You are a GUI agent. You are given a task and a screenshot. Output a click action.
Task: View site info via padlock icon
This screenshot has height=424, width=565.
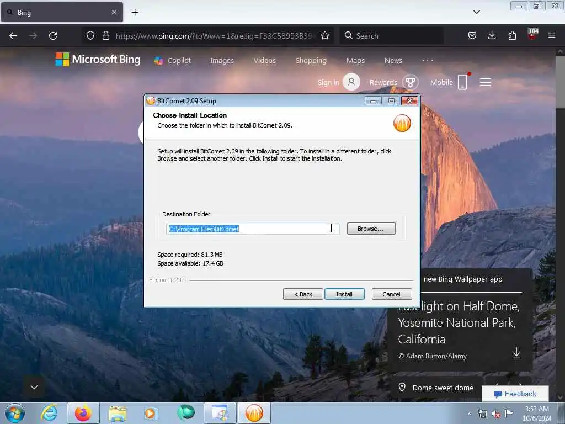(x=105, y=35)
